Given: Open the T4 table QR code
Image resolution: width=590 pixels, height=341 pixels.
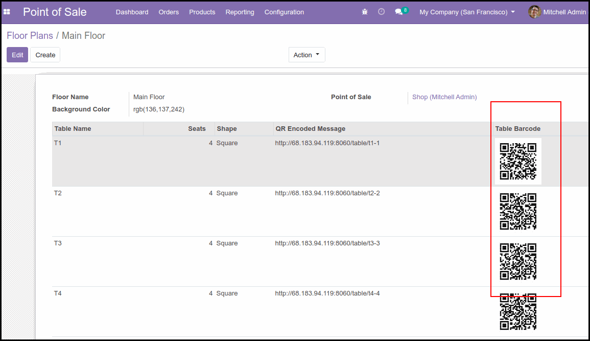Looking at the screenshot, I should (518, 312).
